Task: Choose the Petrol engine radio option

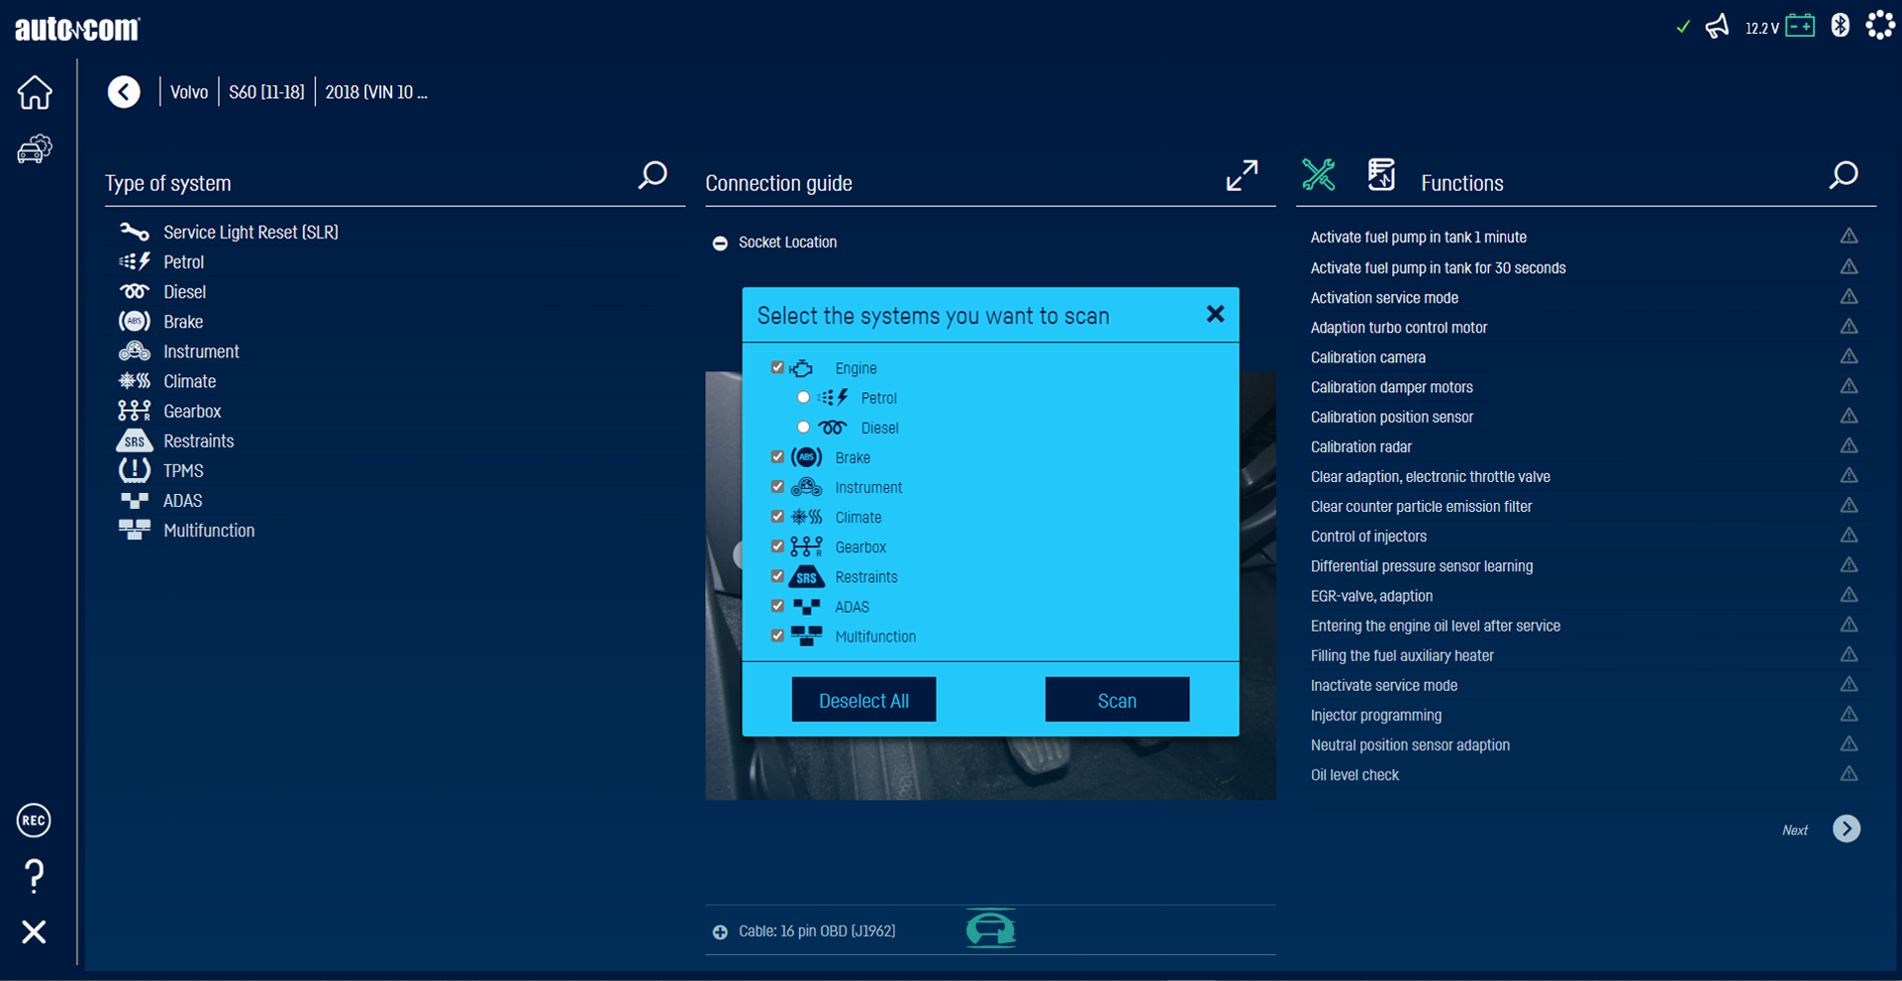Action: (803, 398)
